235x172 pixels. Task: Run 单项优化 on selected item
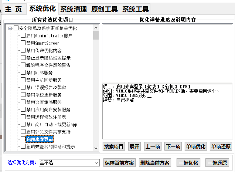(195, 146)
